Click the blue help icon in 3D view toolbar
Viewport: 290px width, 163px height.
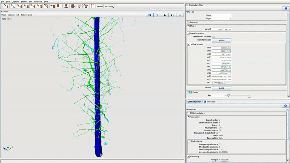[x=150, y=15]
